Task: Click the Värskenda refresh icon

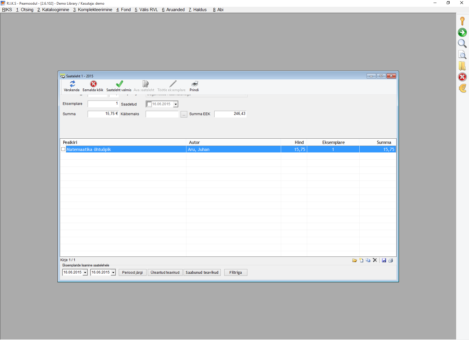Action: (x=72, y=84)
